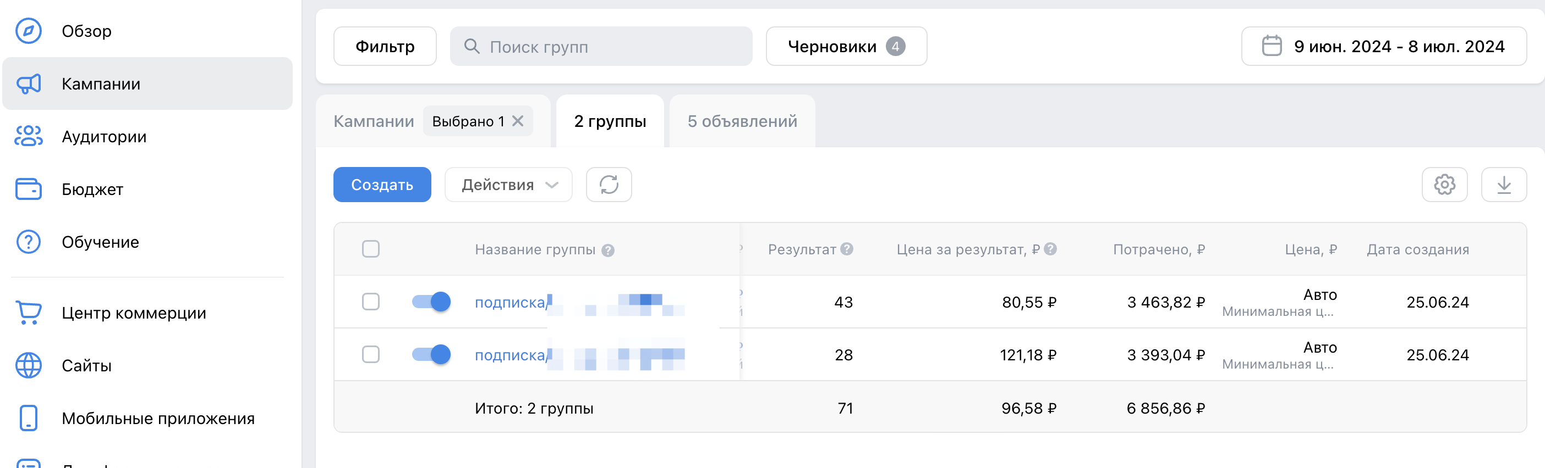Open the подписка group with price 80,55 ₽

tap(512, 302)
